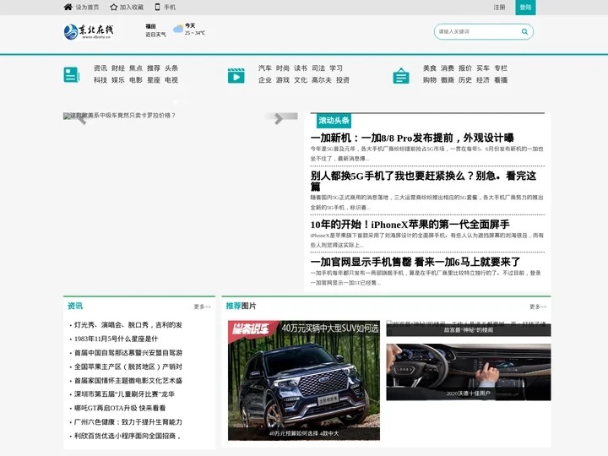Viewport: 608px width, 456px height.
Task: Open the 专栏 menu item
Action: 501,68
